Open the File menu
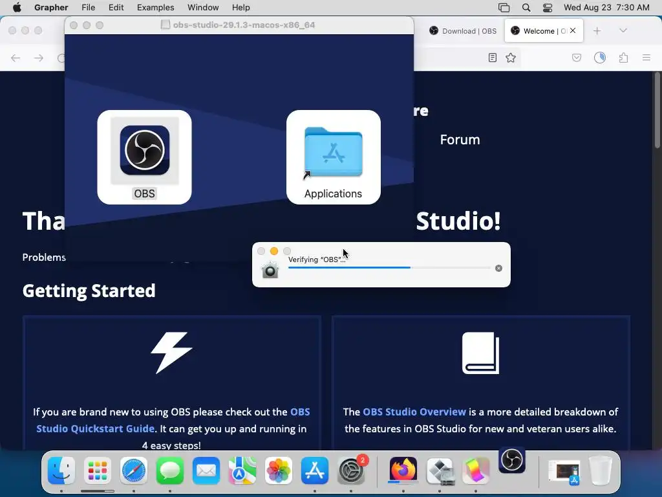 coord(88,8)
